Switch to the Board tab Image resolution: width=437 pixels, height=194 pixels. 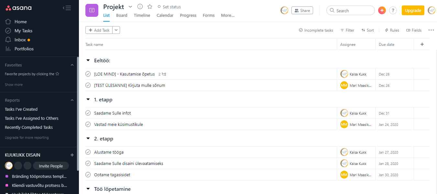122,15
